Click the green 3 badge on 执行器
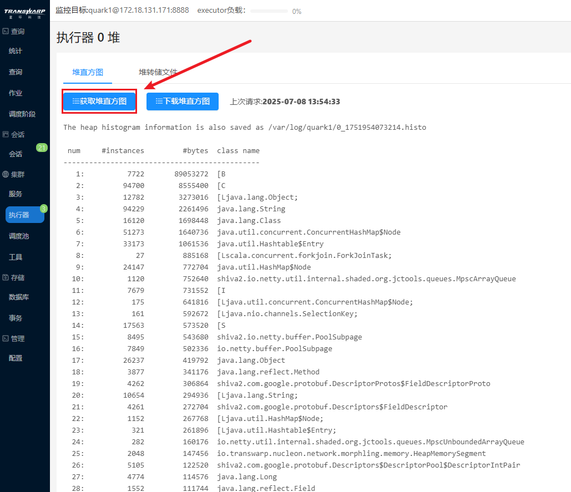The image size is (571, 492). [44, 209]
